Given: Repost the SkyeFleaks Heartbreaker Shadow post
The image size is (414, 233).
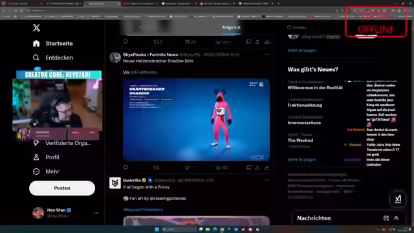Looking at the screenshot, I should pos(157,168).
